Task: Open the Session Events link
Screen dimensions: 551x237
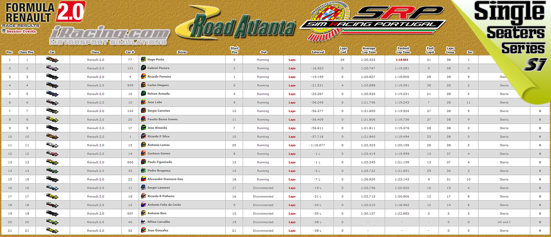Action: coord(21,31)
